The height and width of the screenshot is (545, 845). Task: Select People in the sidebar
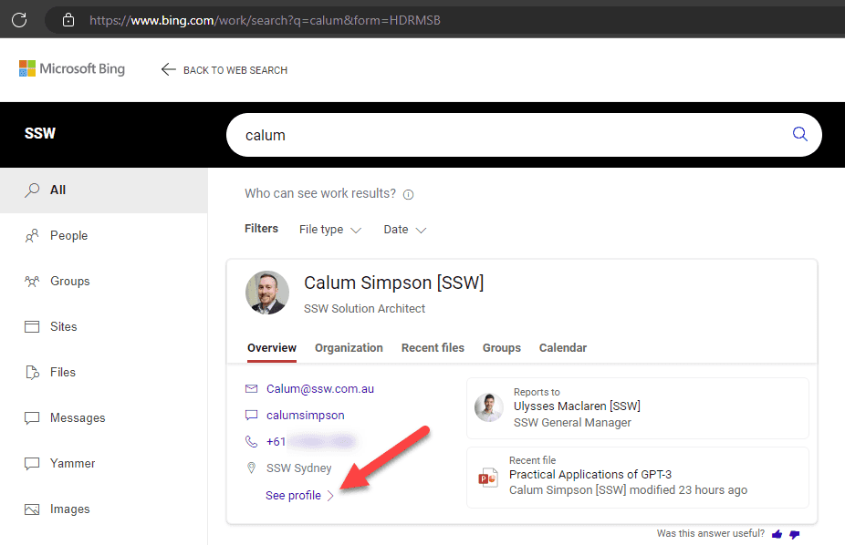[x=68, y=235]
